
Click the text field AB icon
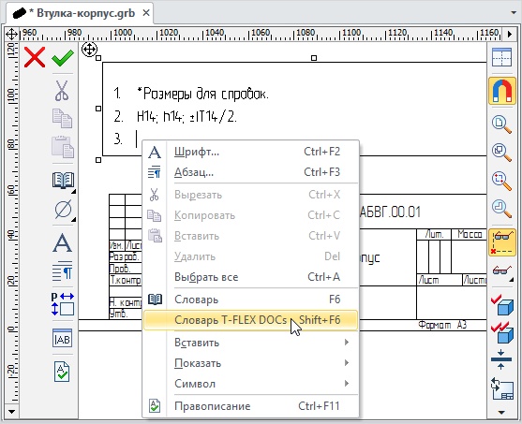[x=62, y=339]
